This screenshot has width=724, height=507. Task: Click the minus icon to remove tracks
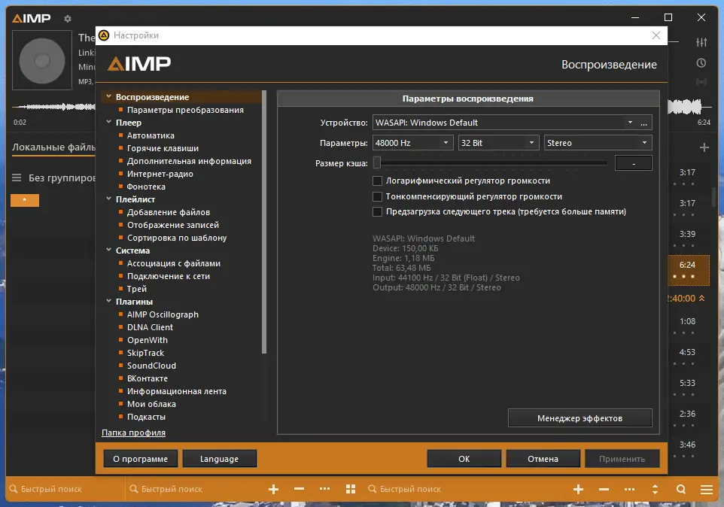pyautogui.click(x=299, y=489)
